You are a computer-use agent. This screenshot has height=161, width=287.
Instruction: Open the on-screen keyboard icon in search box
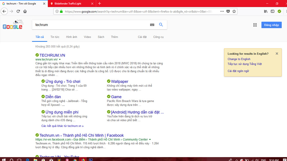coord(152,25)
